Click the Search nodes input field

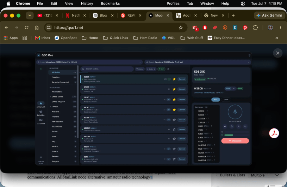[107, 69]
